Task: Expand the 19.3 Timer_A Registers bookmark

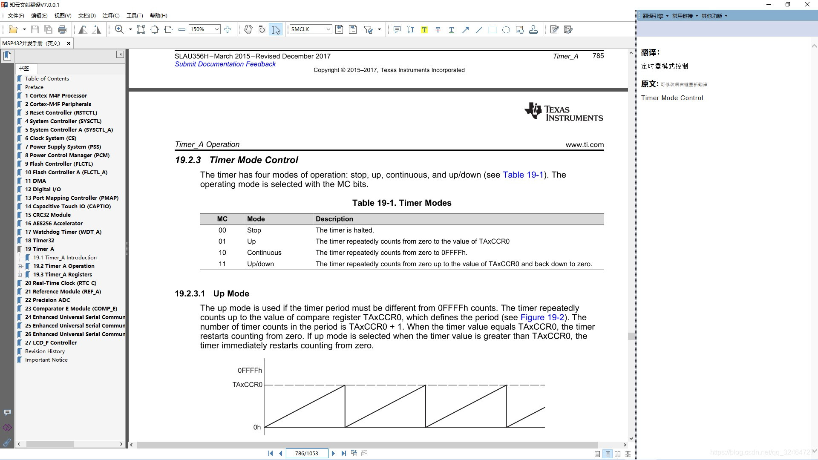Action: pos(20,275)
